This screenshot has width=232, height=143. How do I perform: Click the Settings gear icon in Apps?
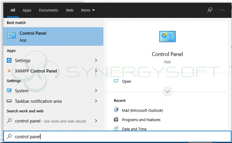pyautogui.click(x=9, y=60)
